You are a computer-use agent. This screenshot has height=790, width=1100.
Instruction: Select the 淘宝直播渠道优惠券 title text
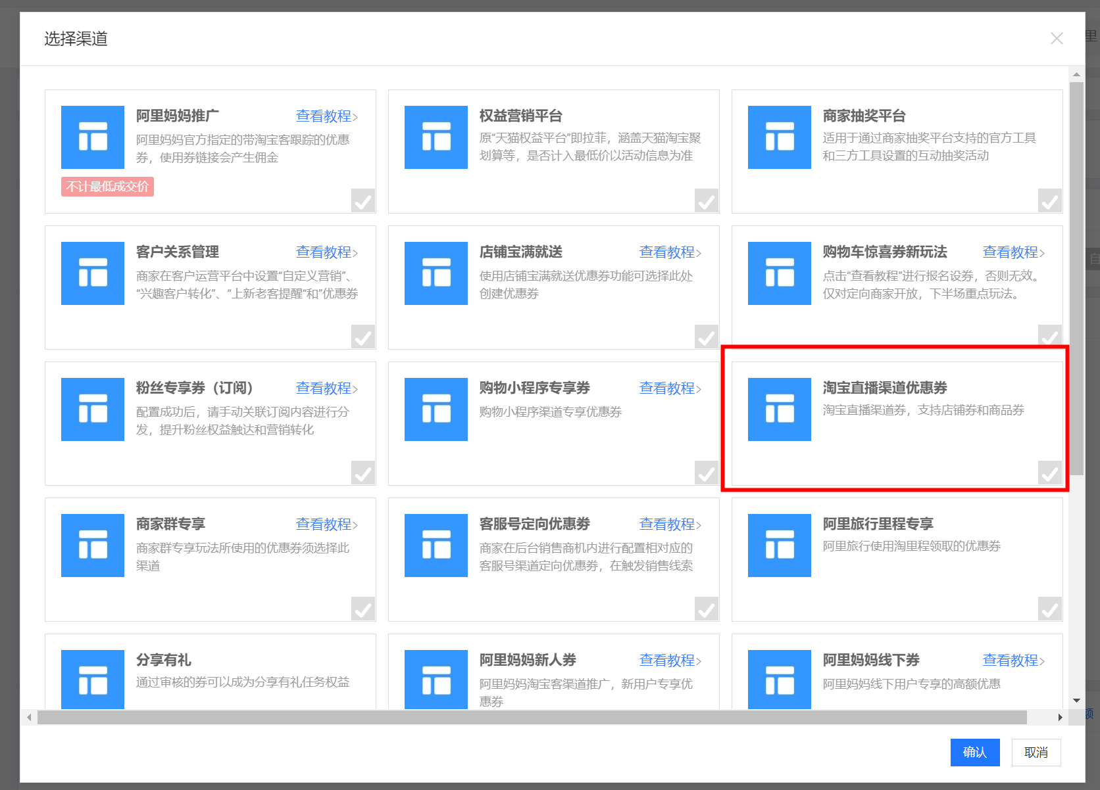pyautogui.click(x=885, y=388)
